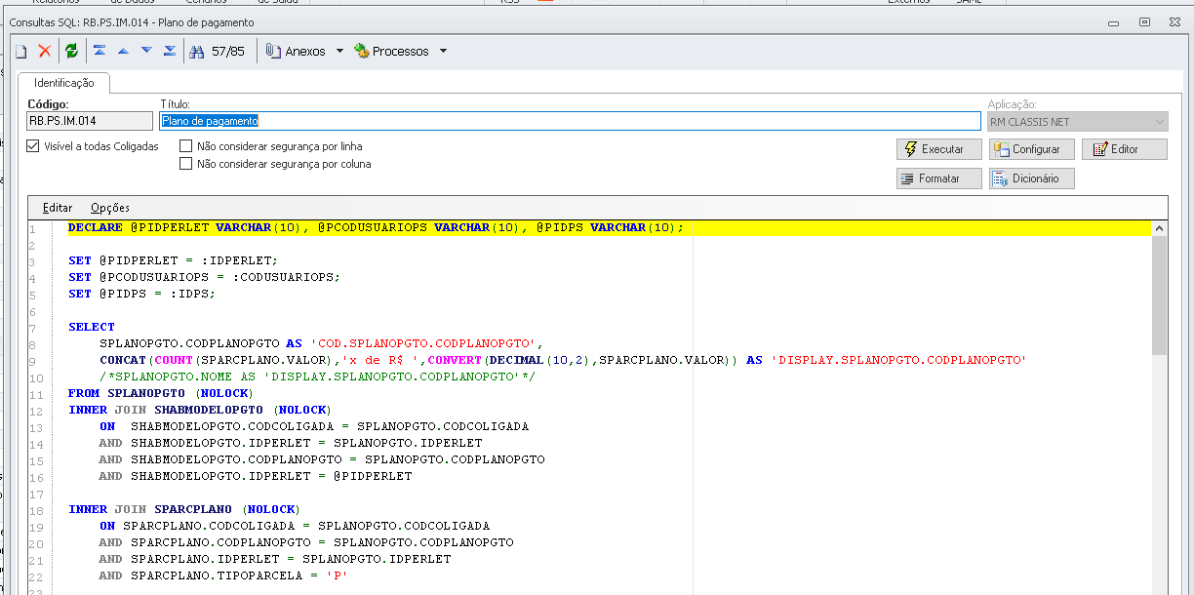Click the SPARCPLANO.TIPOPARCELA = 'P' line
This screenshot has width=1194, height=595.
click(x=223, y=575)
